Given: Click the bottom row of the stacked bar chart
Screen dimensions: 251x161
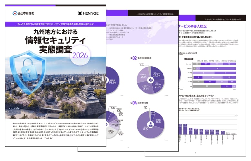Looking at the screenshot, I should pos(214,86).
